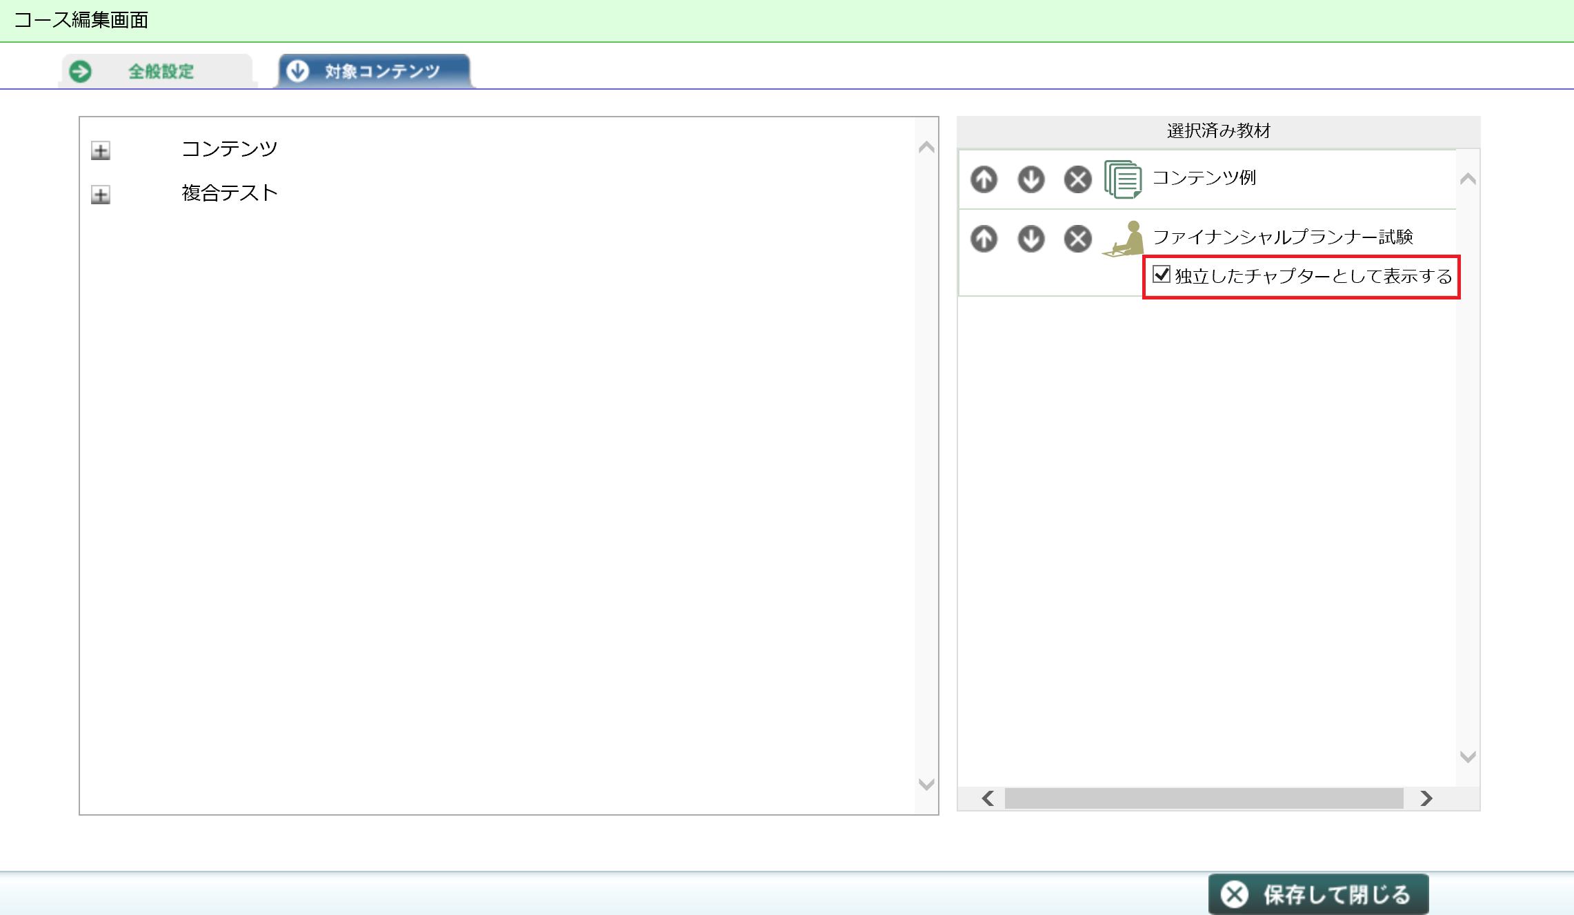
Task: Click the horizontal scrollbar thumb in selected materials
Action: point(1204,798)
